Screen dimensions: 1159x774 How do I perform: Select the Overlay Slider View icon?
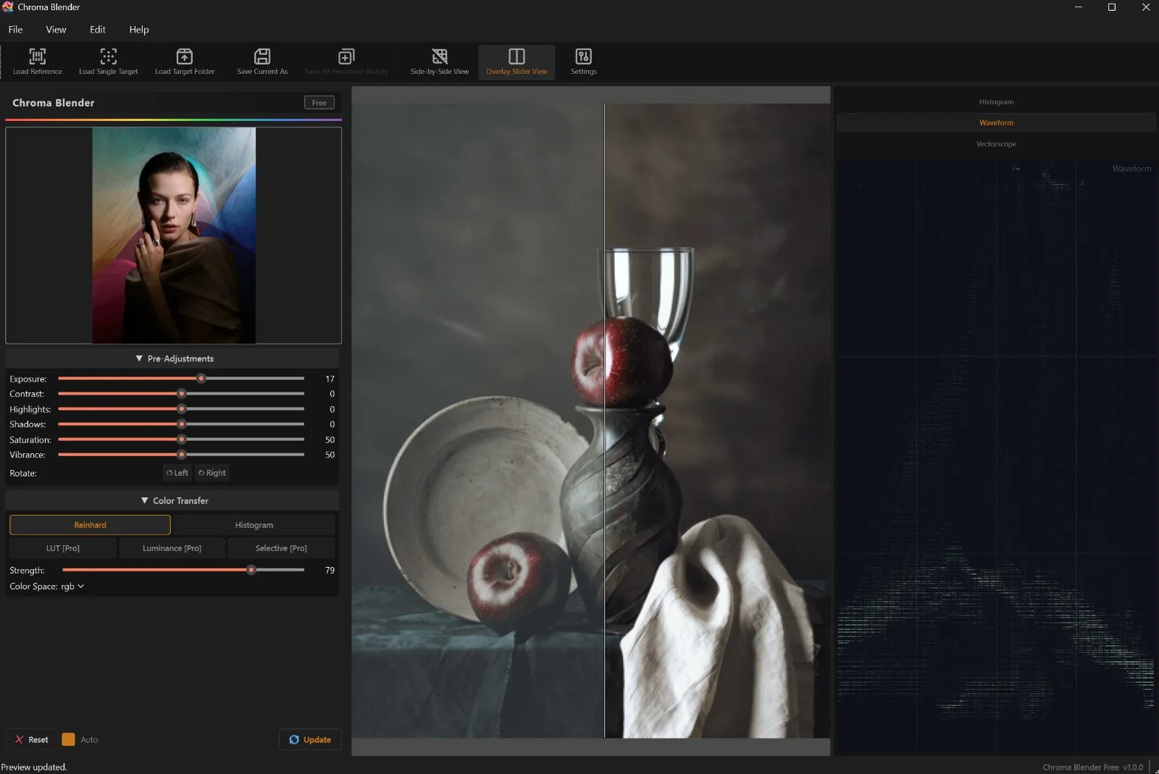516,62
